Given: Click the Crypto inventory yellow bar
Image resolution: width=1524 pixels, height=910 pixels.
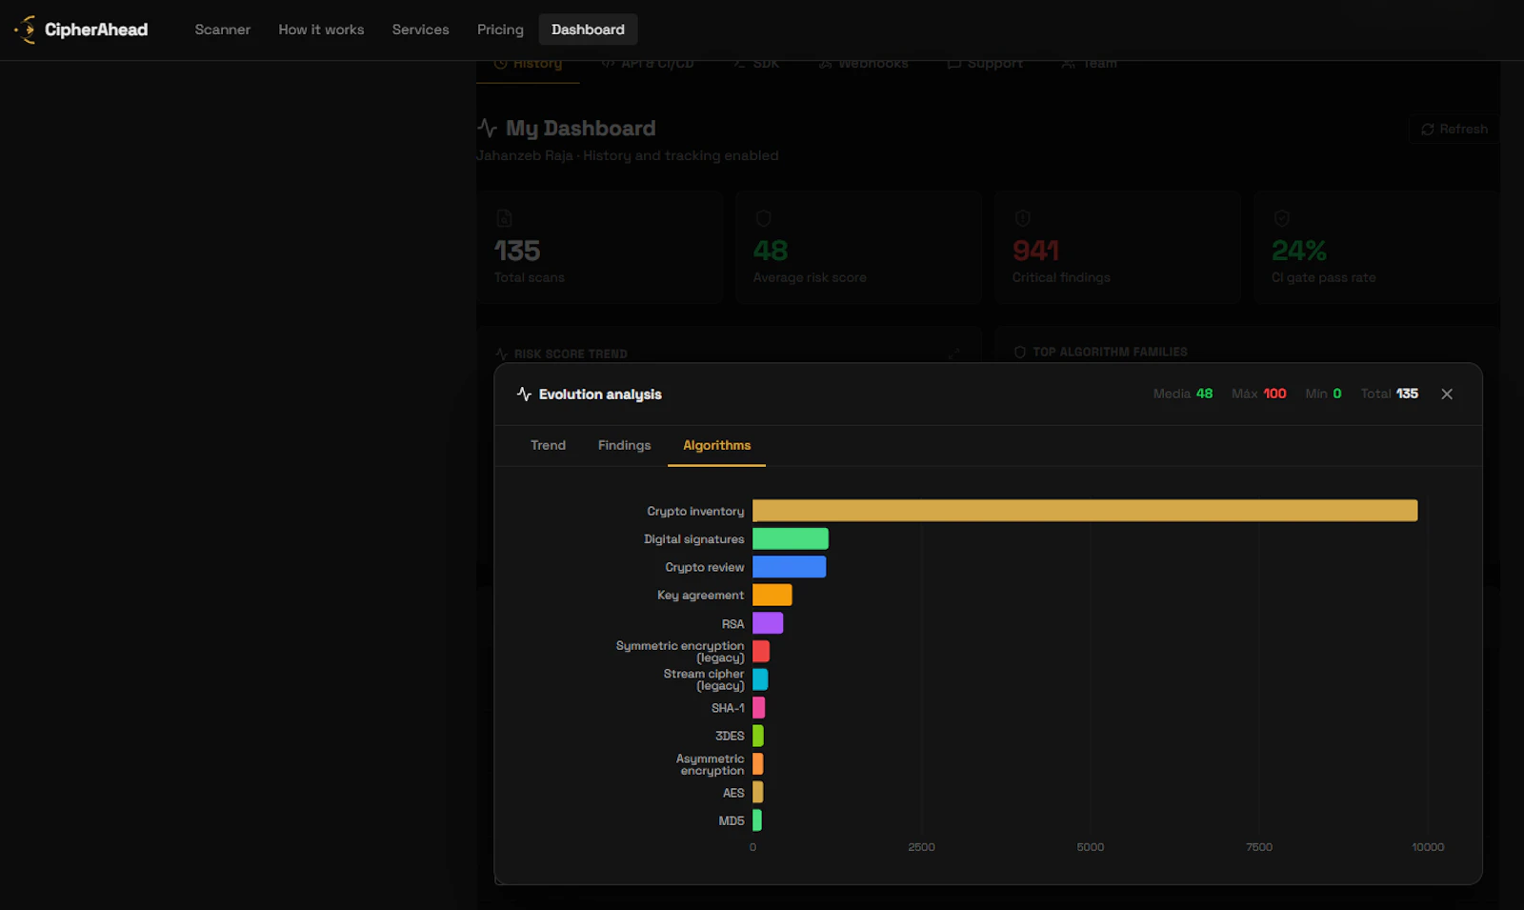Looking at the screenshot, I should (x=1085, y=511).
